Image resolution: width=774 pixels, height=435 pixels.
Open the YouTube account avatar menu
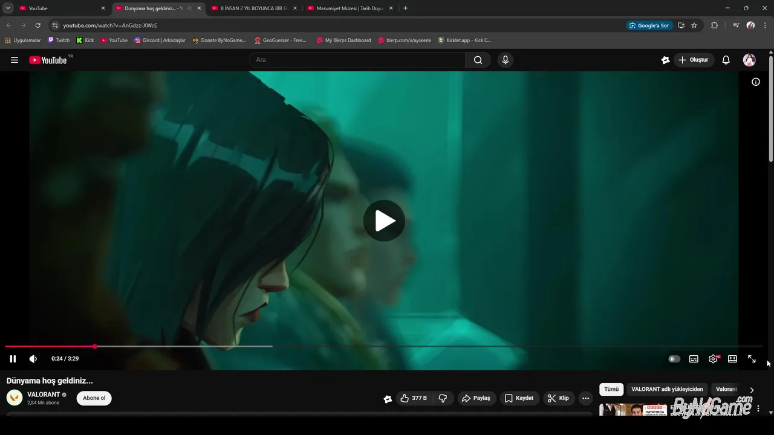(x=749, y=60)
